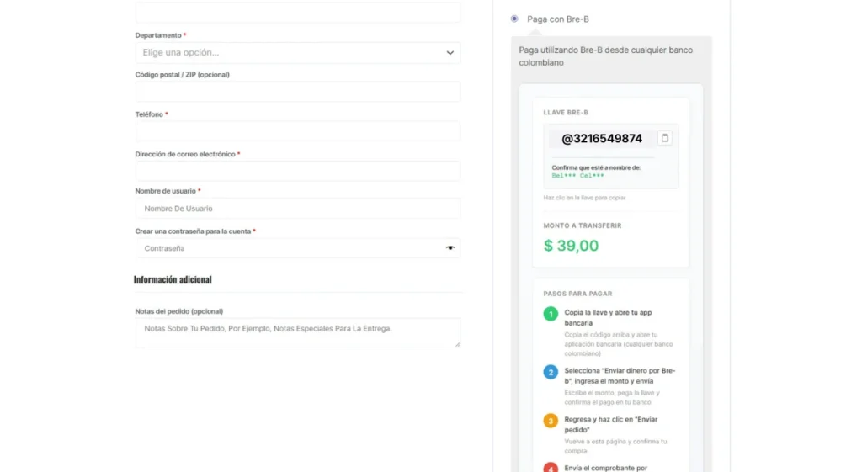Click the 'Confirma que esté a nombre de:' text
Viewport: 862px width, 472px height.
click(x=597, y=167)
